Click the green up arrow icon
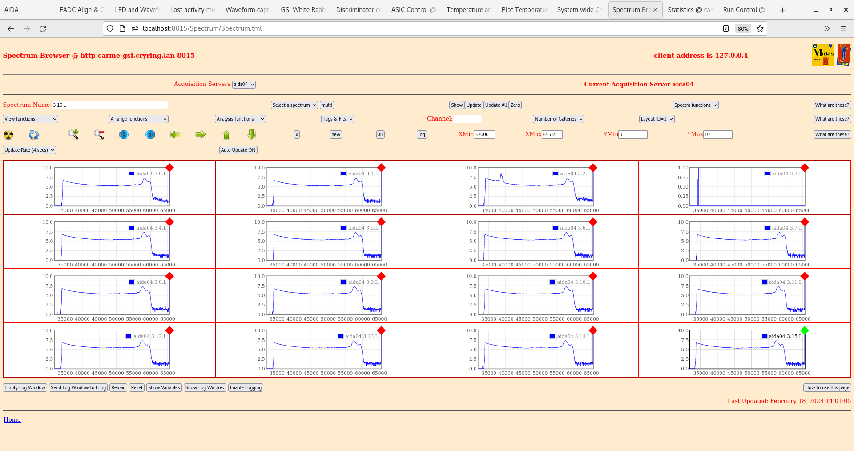This screenshot has width=854, height=451. click(226, 134)
